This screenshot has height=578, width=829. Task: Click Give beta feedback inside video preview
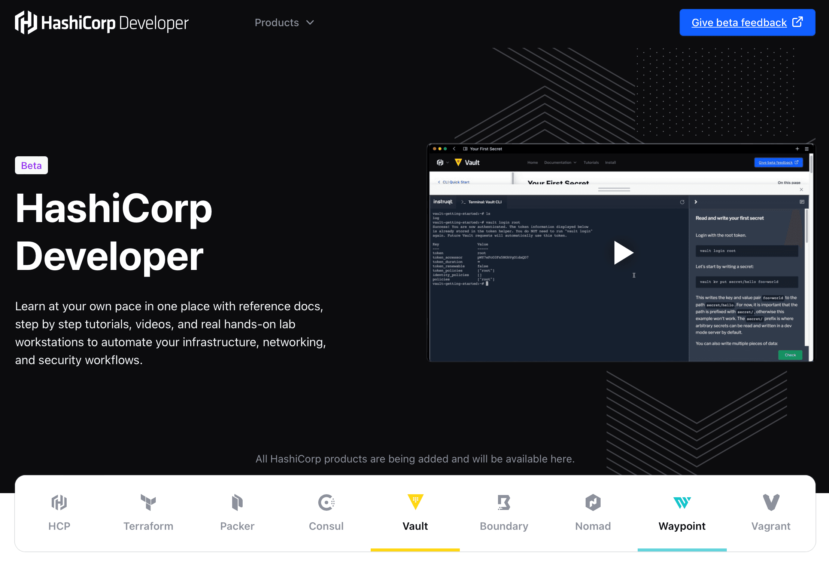tap(778, 162)
